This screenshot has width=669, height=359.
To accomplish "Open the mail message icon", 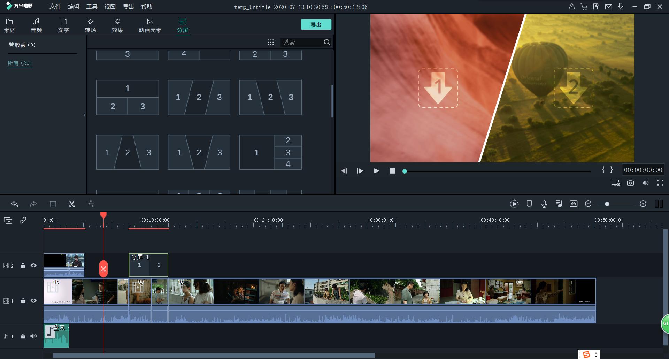I will click(x=608, y=7).
